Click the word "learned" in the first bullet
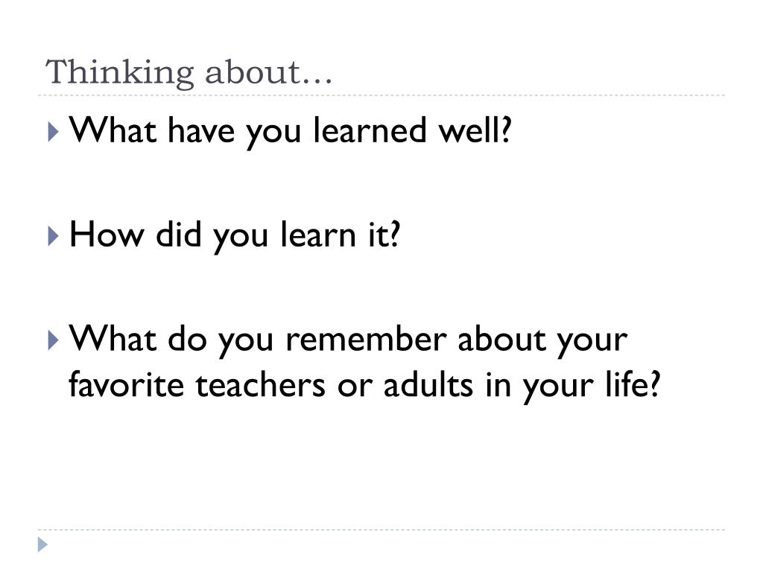763x572 pixels. [x=370, y=130]
